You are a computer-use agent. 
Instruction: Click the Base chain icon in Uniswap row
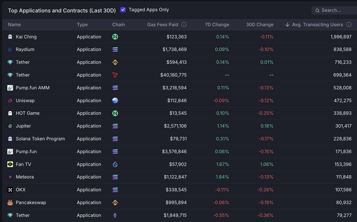[x=115, y=101]
